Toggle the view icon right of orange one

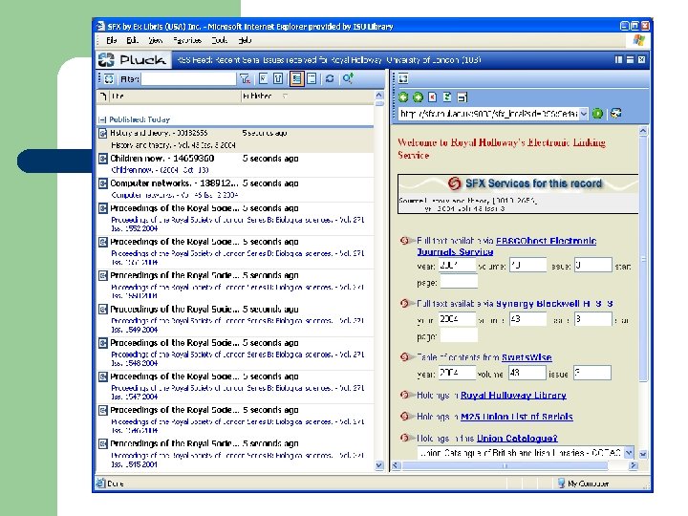click(312, 79)
